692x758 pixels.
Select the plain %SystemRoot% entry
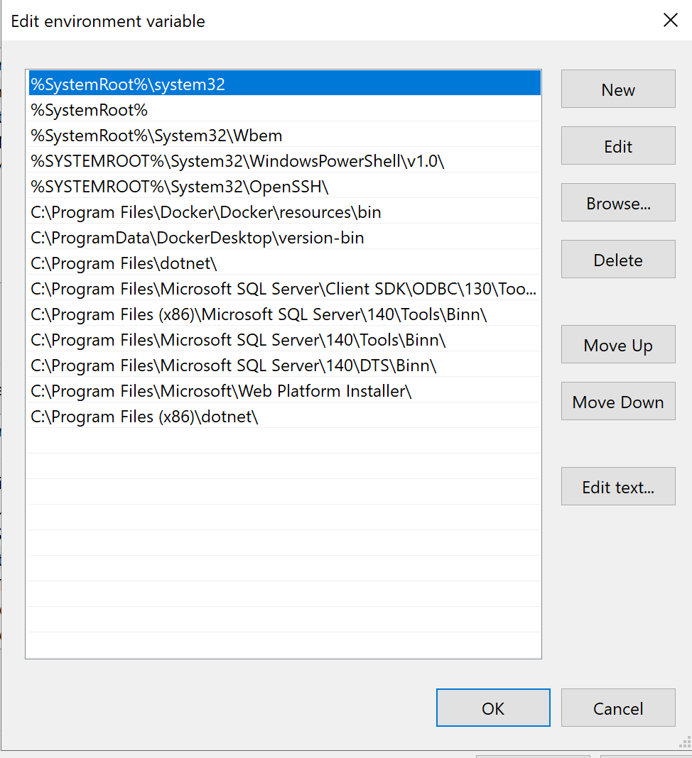(284, 109)
